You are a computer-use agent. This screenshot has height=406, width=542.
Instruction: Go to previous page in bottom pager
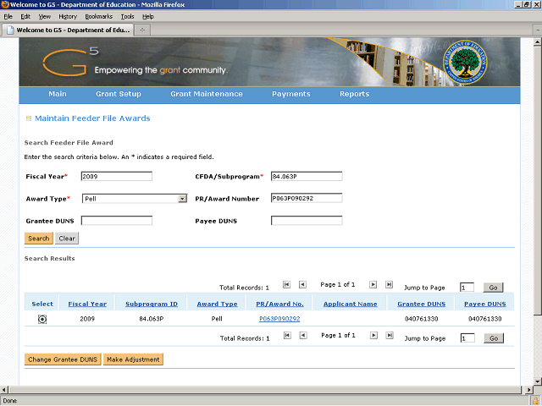[303, 335]
